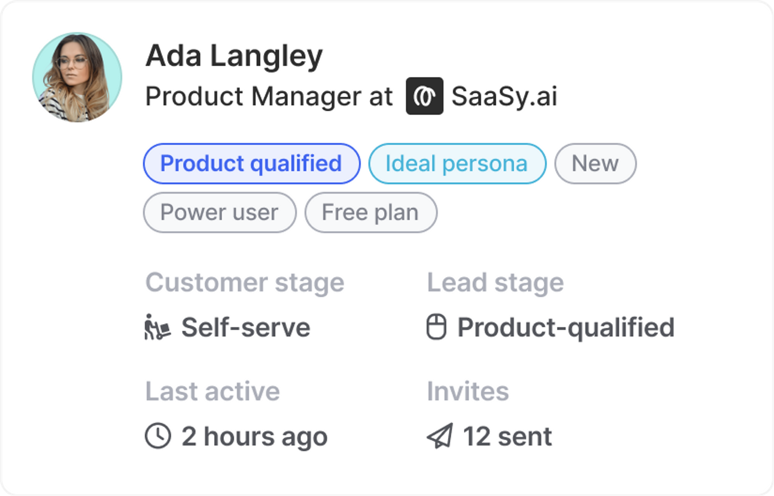
Task: Click the Customer stage label
Action: [245, 282]
